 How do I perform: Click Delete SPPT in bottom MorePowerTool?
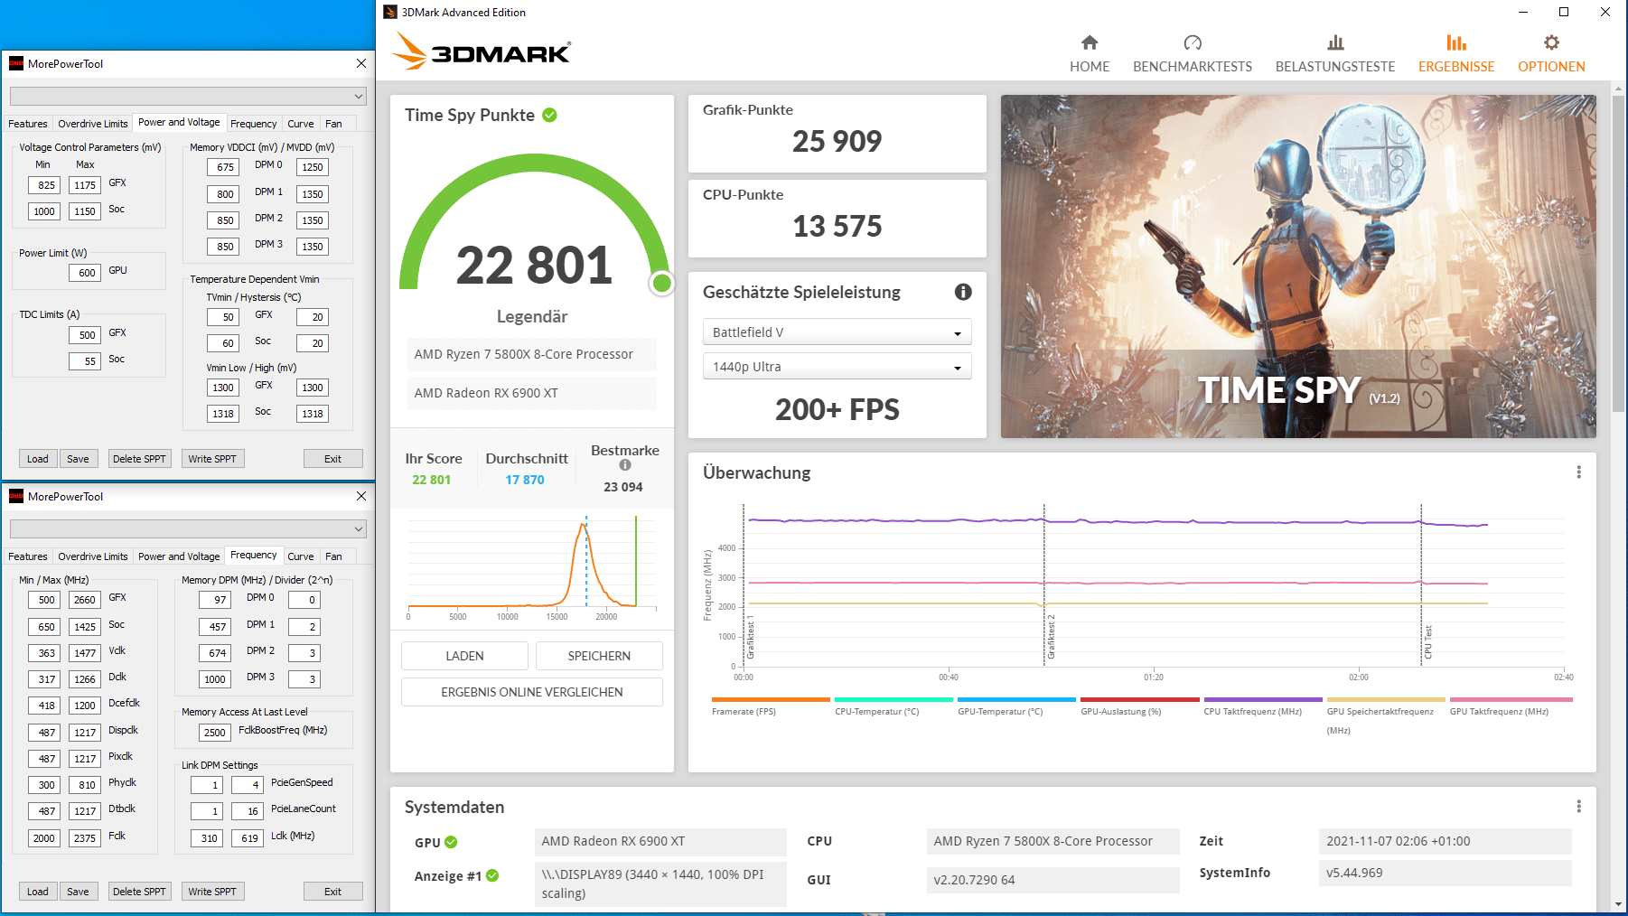tap(139, 892)
